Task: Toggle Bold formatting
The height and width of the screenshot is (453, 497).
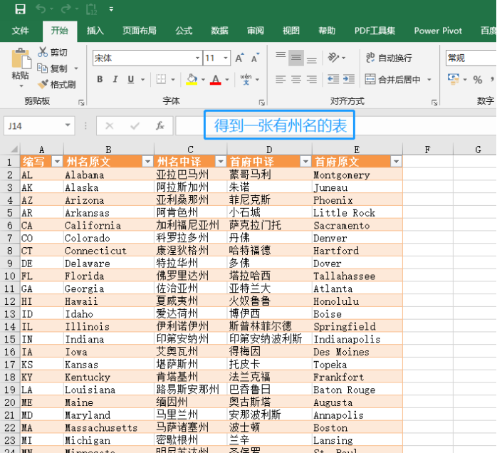Action: [100, 80]
